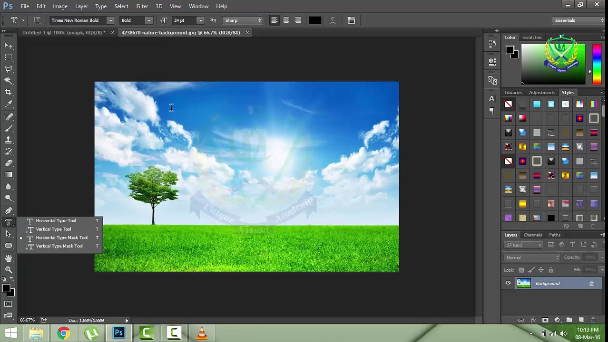Choose Vertical Type Mask Tool from the flyout

pos(59,246)
